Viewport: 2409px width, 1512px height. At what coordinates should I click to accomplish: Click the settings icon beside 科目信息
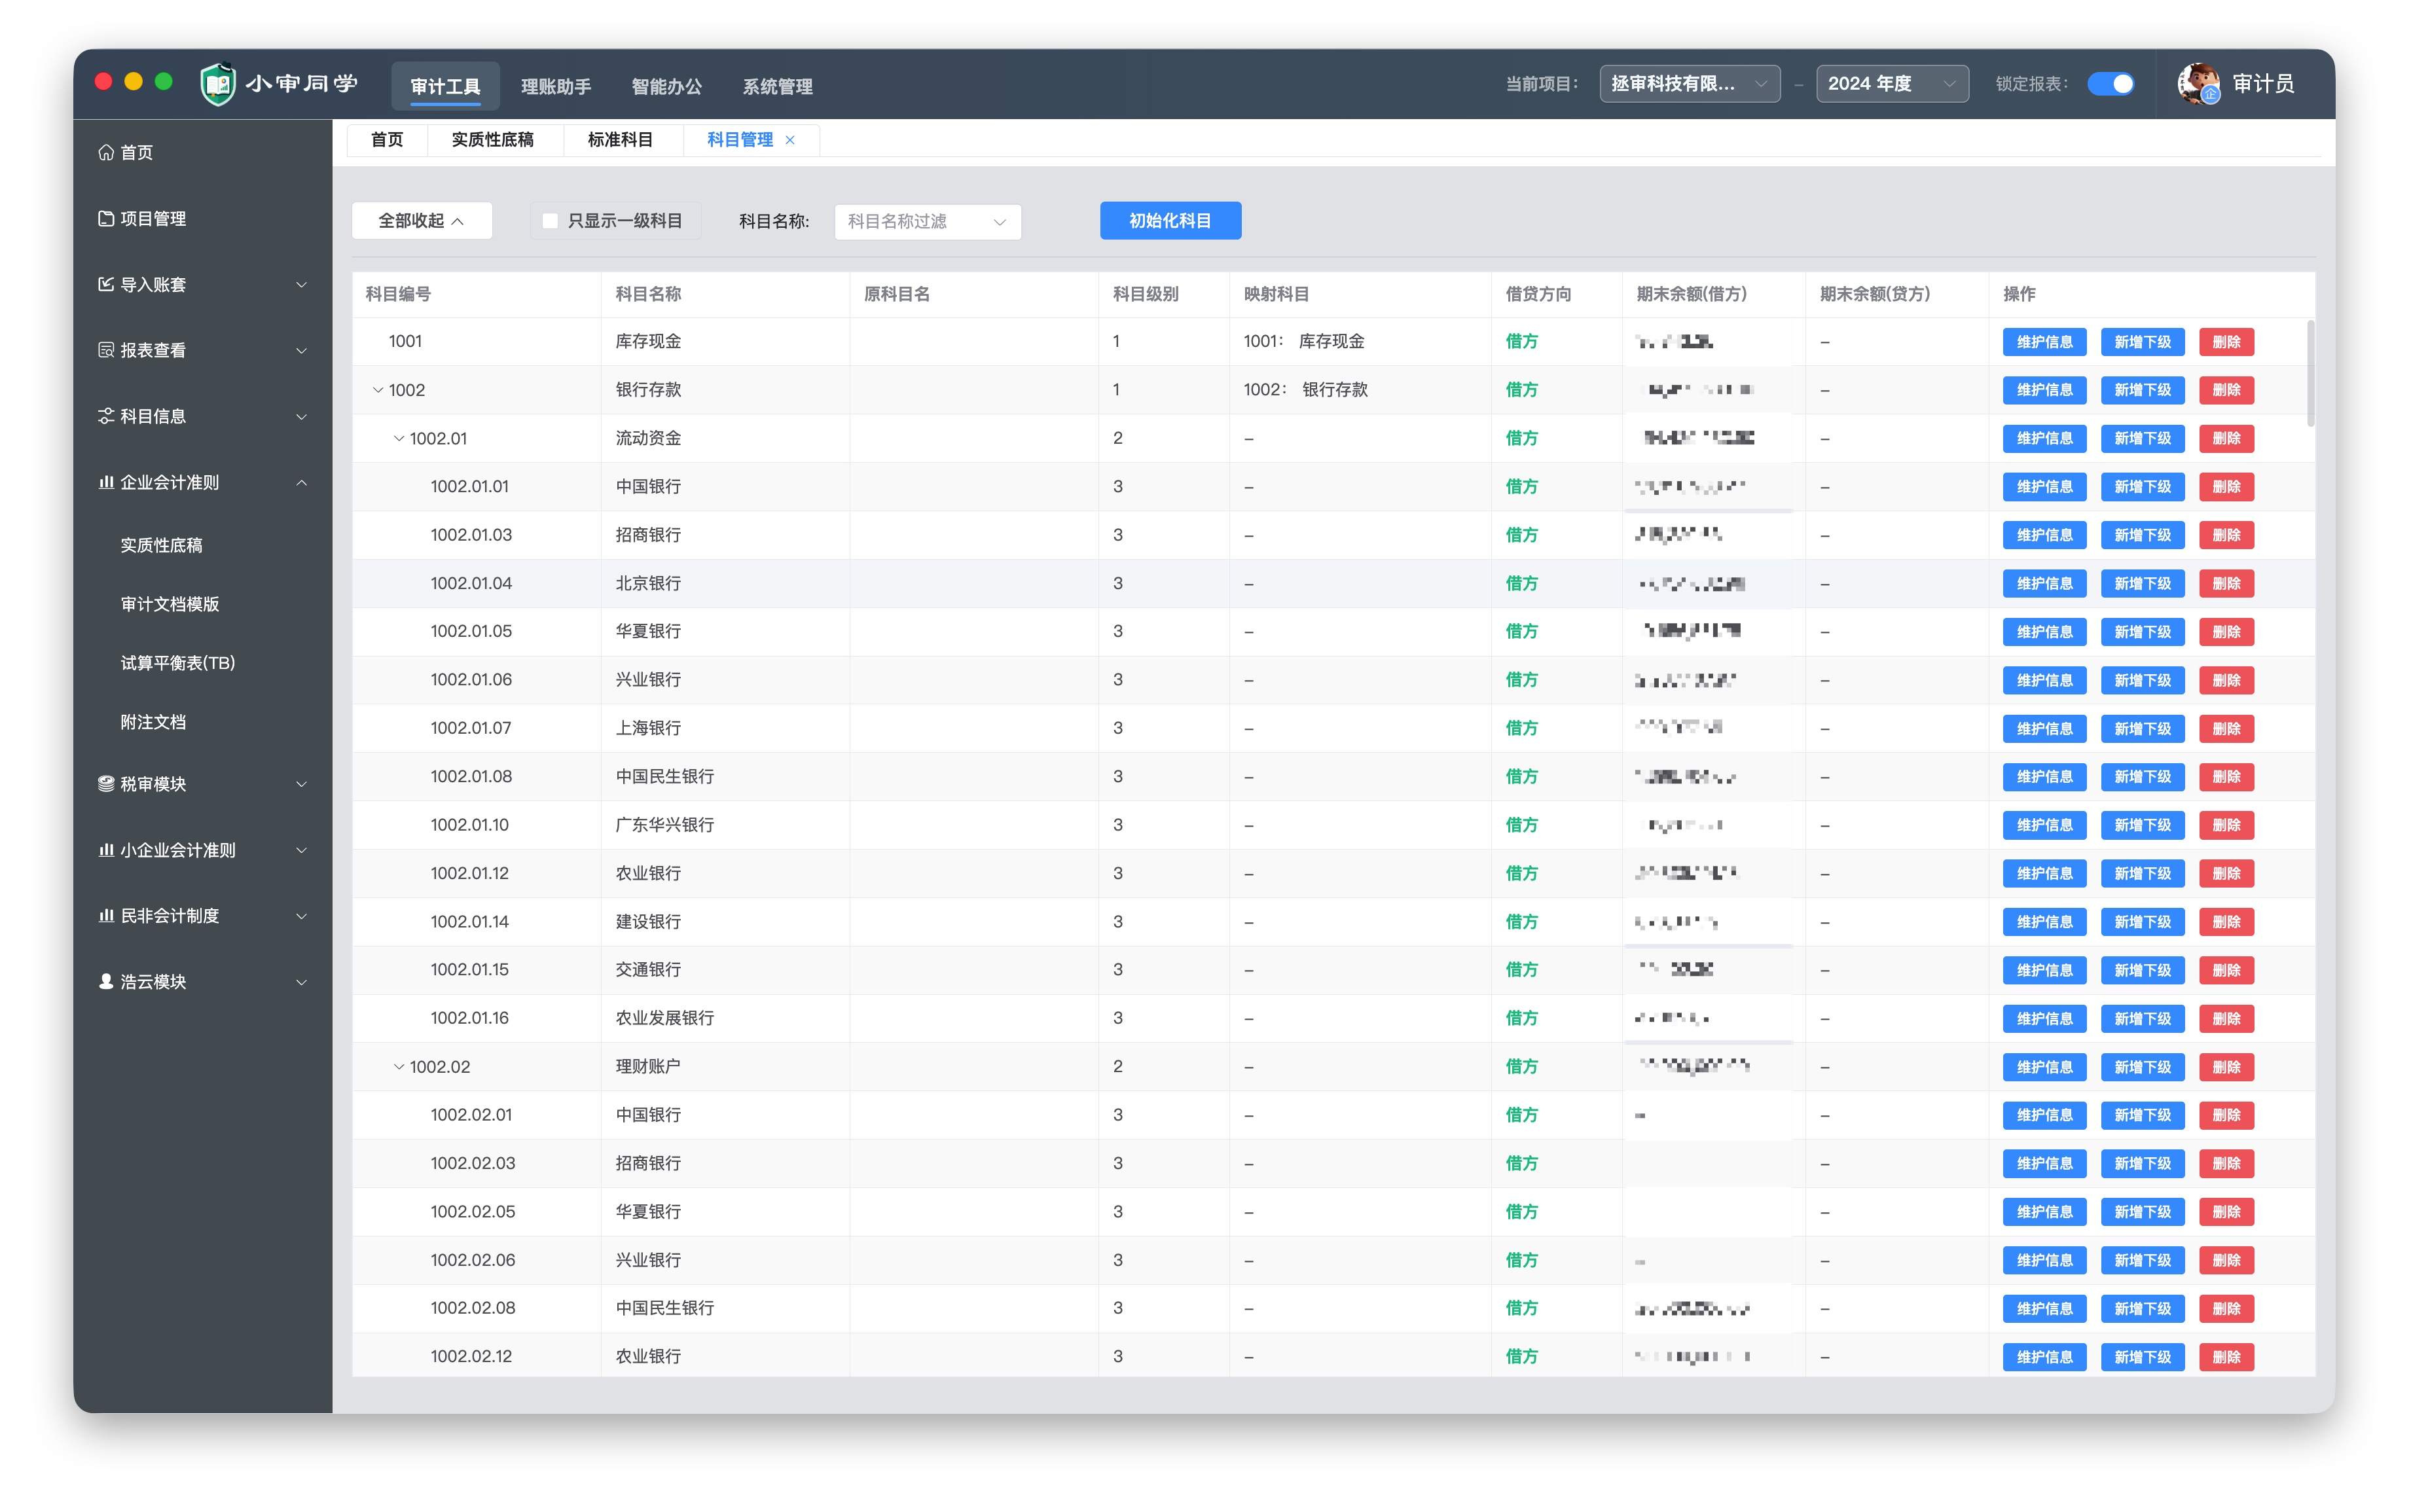(106, 416)
